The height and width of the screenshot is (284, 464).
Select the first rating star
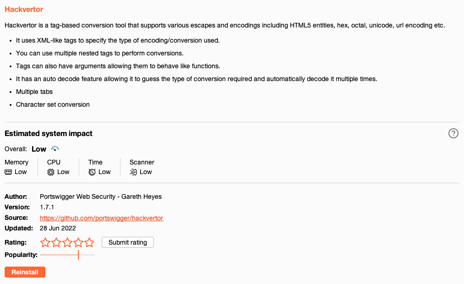point(45,242)
